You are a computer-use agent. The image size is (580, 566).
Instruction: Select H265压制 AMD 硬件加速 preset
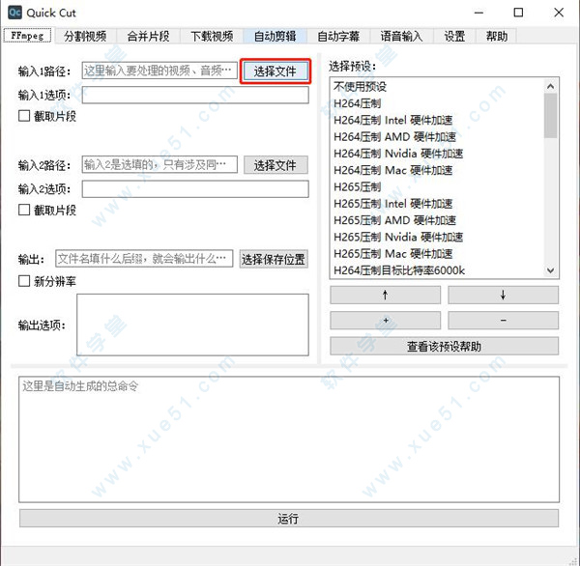tap(438, 220)
